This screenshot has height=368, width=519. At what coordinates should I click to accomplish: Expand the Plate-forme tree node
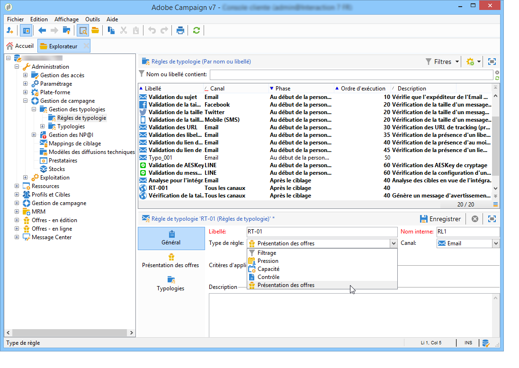coord(25,92)
